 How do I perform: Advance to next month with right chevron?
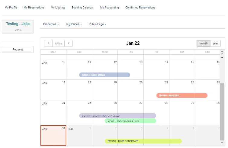click(69, 43)
